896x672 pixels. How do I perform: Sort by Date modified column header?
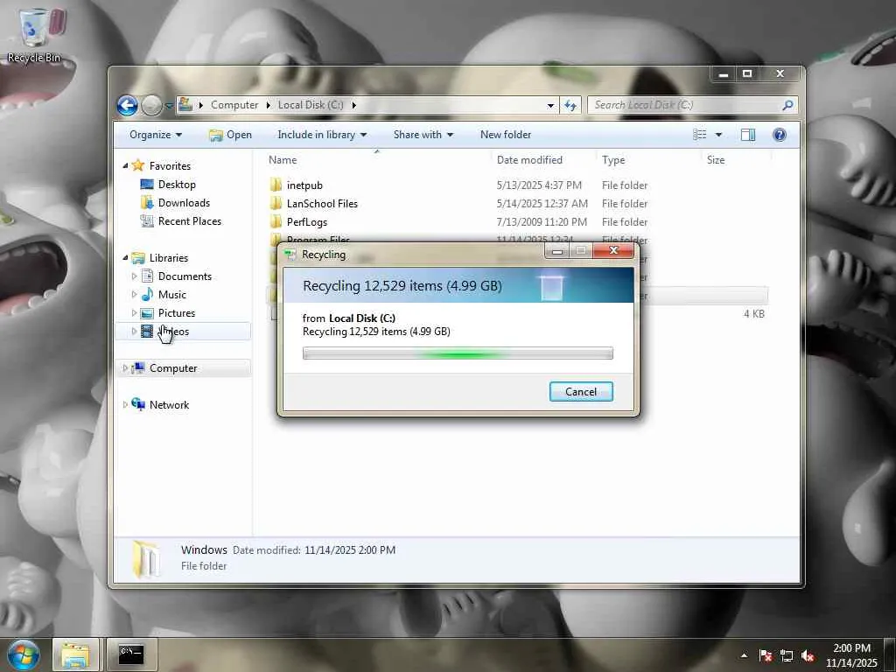click(542, 160)
